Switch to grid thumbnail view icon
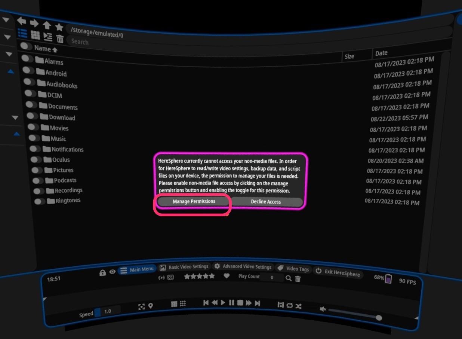The height and width of the screenshot is (339, 462). coord(35,35)
